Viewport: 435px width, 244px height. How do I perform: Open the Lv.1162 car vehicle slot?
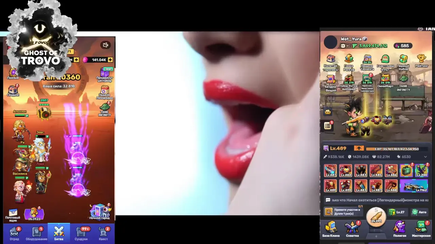414,186
